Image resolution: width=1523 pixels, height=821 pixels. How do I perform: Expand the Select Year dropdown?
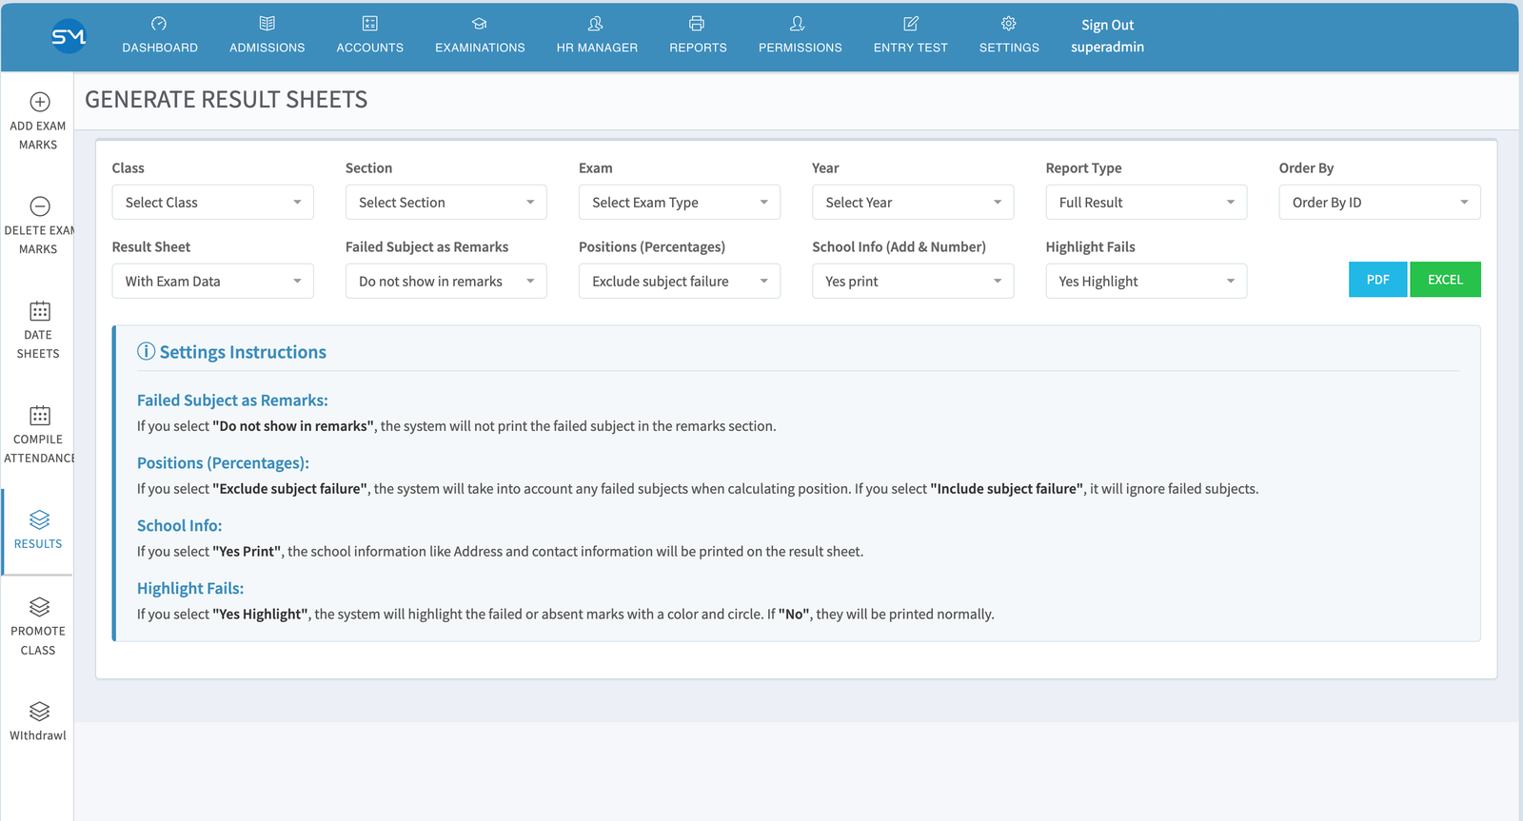913,203
